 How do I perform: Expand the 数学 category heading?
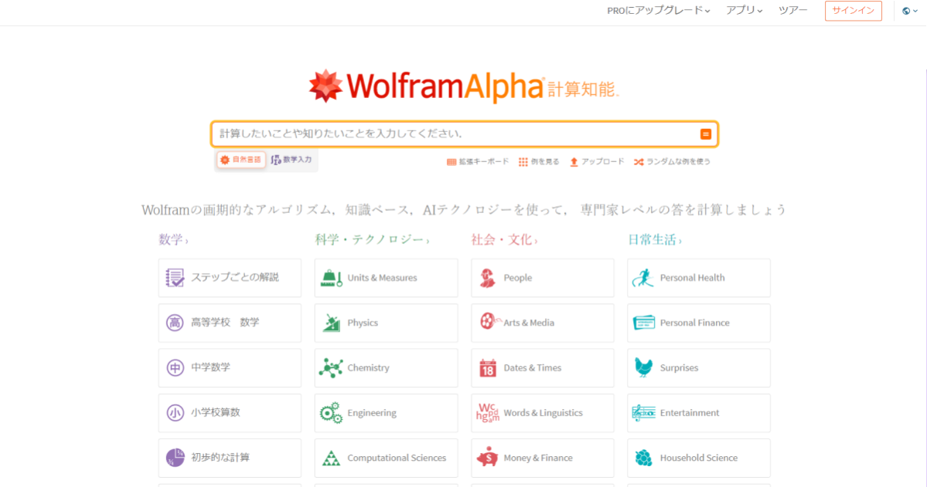coord(173,240)
